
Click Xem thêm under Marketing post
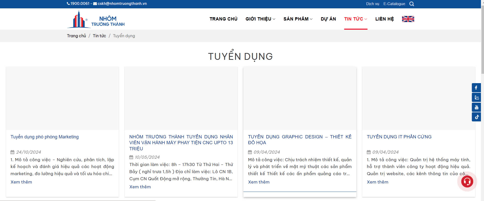click(x=21, y=182)
